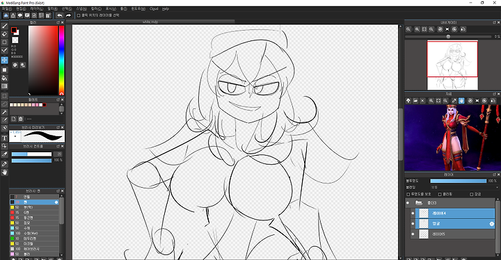The height and width of the screenshot is (260, 501).
Task: Select the Magic Wand tool
Action: [x=4, y=112]
